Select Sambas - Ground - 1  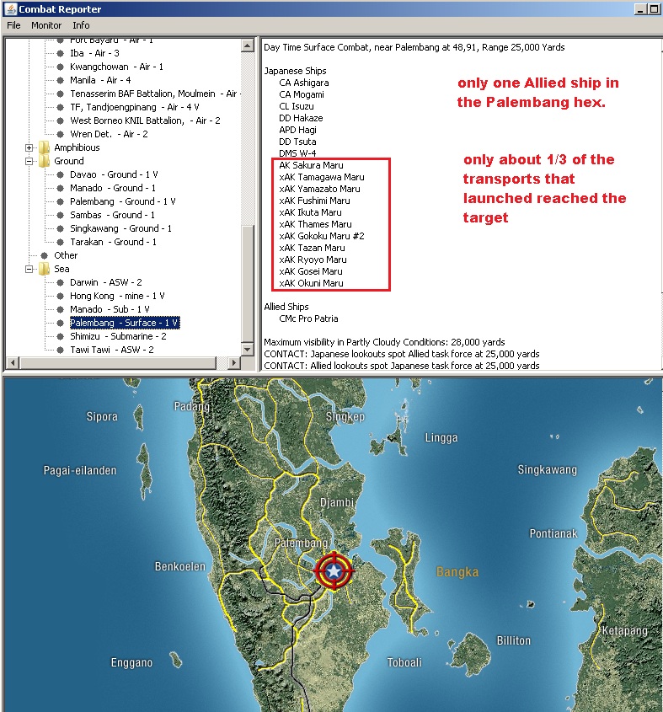(x=112, y=215)
